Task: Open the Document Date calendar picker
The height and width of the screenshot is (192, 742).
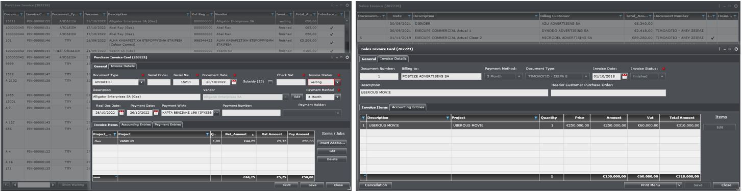Action: (x=234, y=82)
